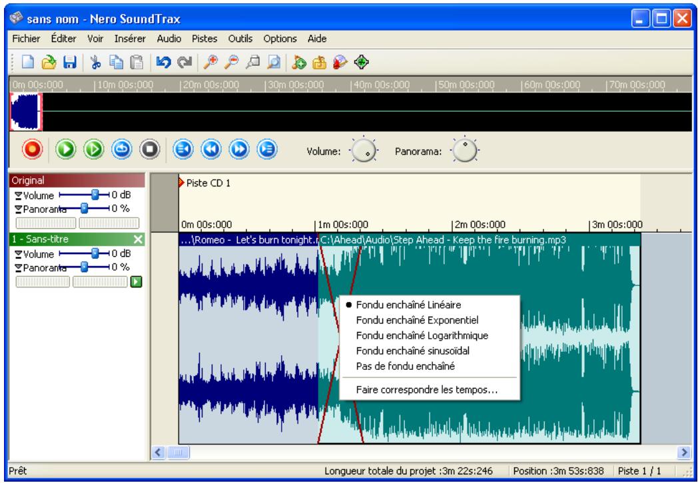Open a file with the folder icon
The width and height of the screenshot is (698, 483).
point(49,63)
